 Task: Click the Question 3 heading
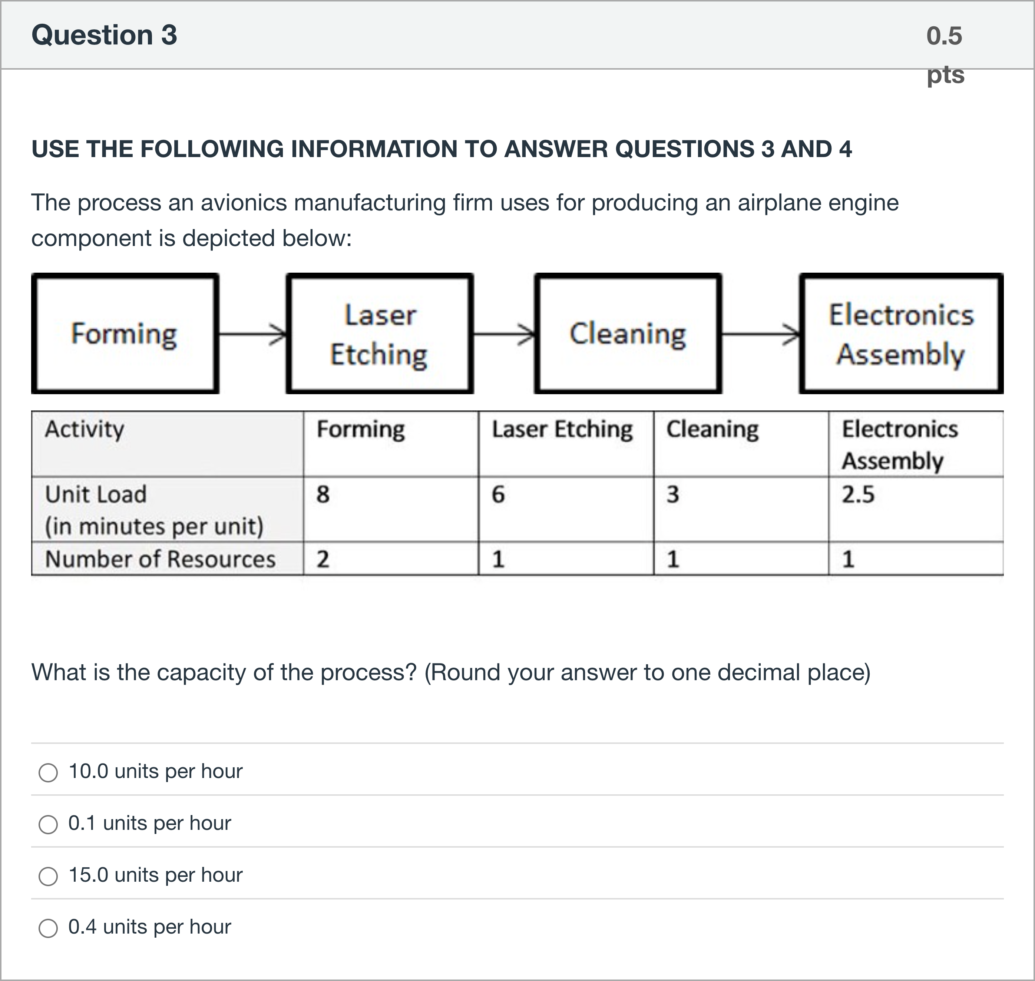pos(104,35)
